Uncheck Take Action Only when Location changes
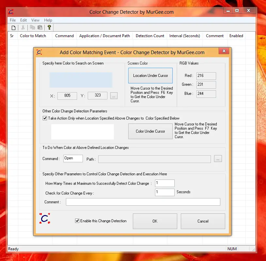266x261 pixels. tap(45, 118)
